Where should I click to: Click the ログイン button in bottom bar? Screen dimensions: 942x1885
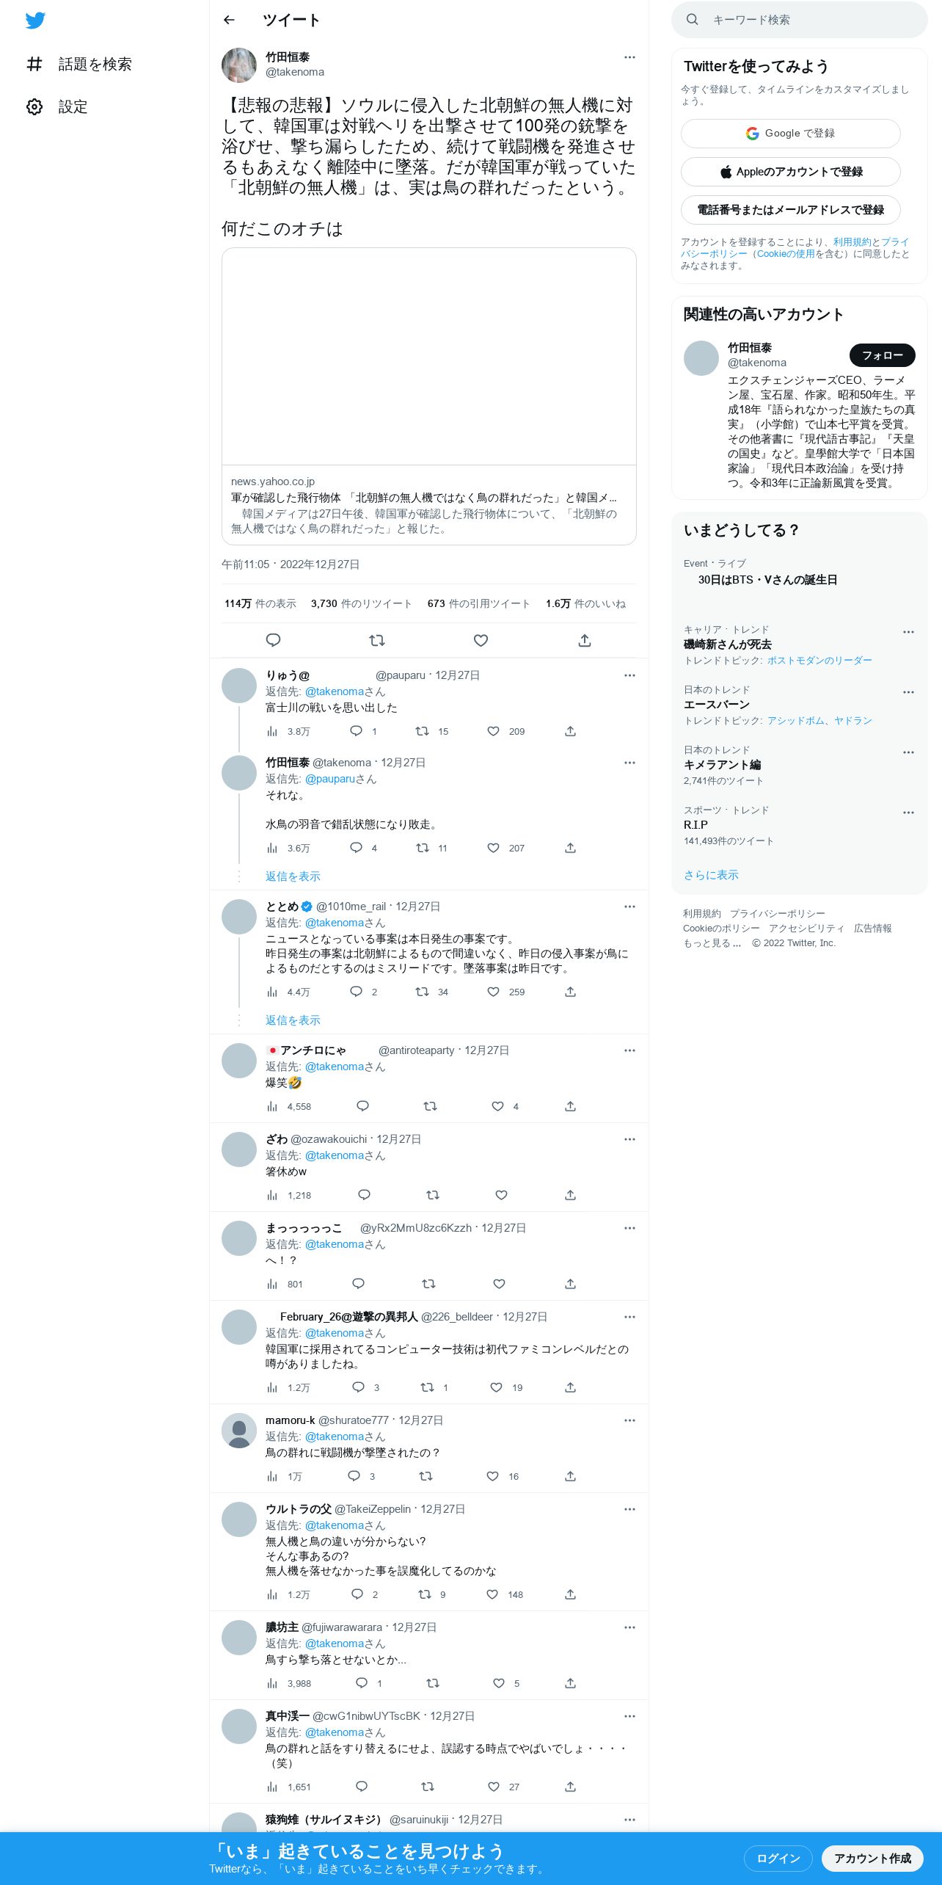[778, 1858]
